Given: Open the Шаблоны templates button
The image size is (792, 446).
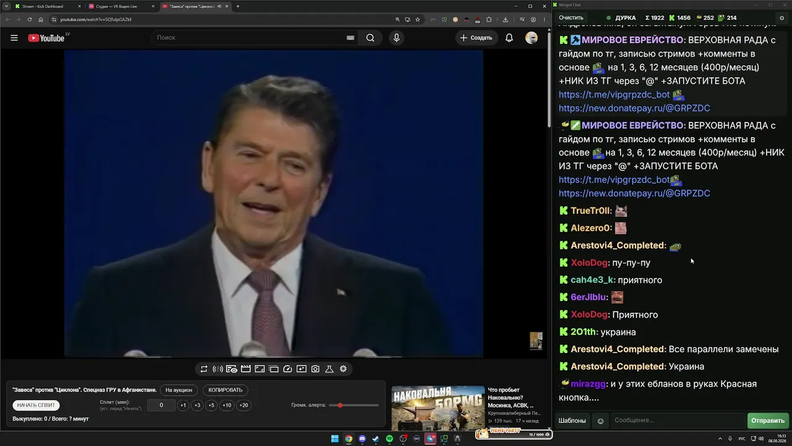Looking at the screenshot, I should [x=572, y=421].
